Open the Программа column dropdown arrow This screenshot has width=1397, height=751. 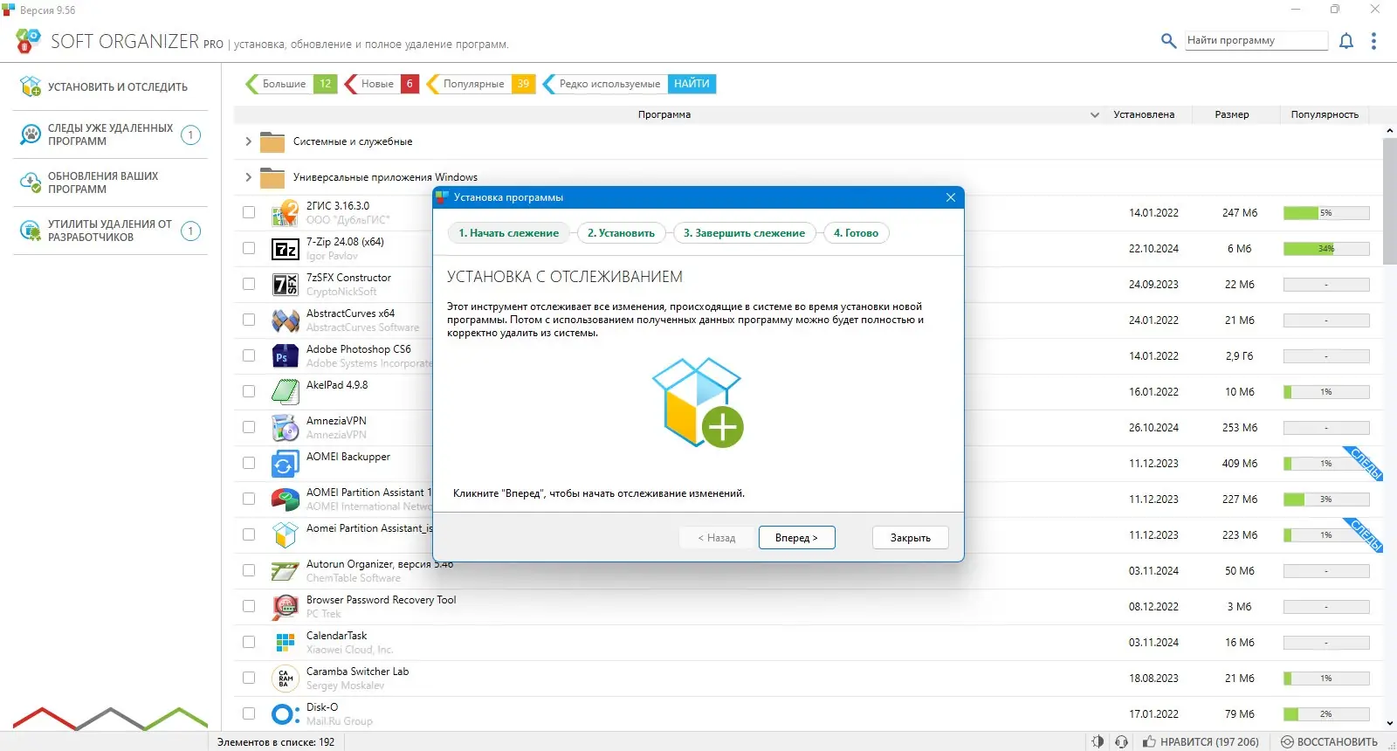pyautogui.click(x=1095, y=115)
